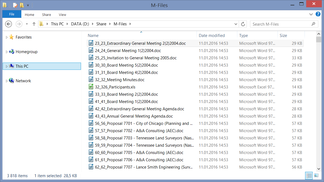Image resolution: width=324 pixels, height=182 pixels.
Task: Switch to large thumbnails view
Action: pos(316,176)
